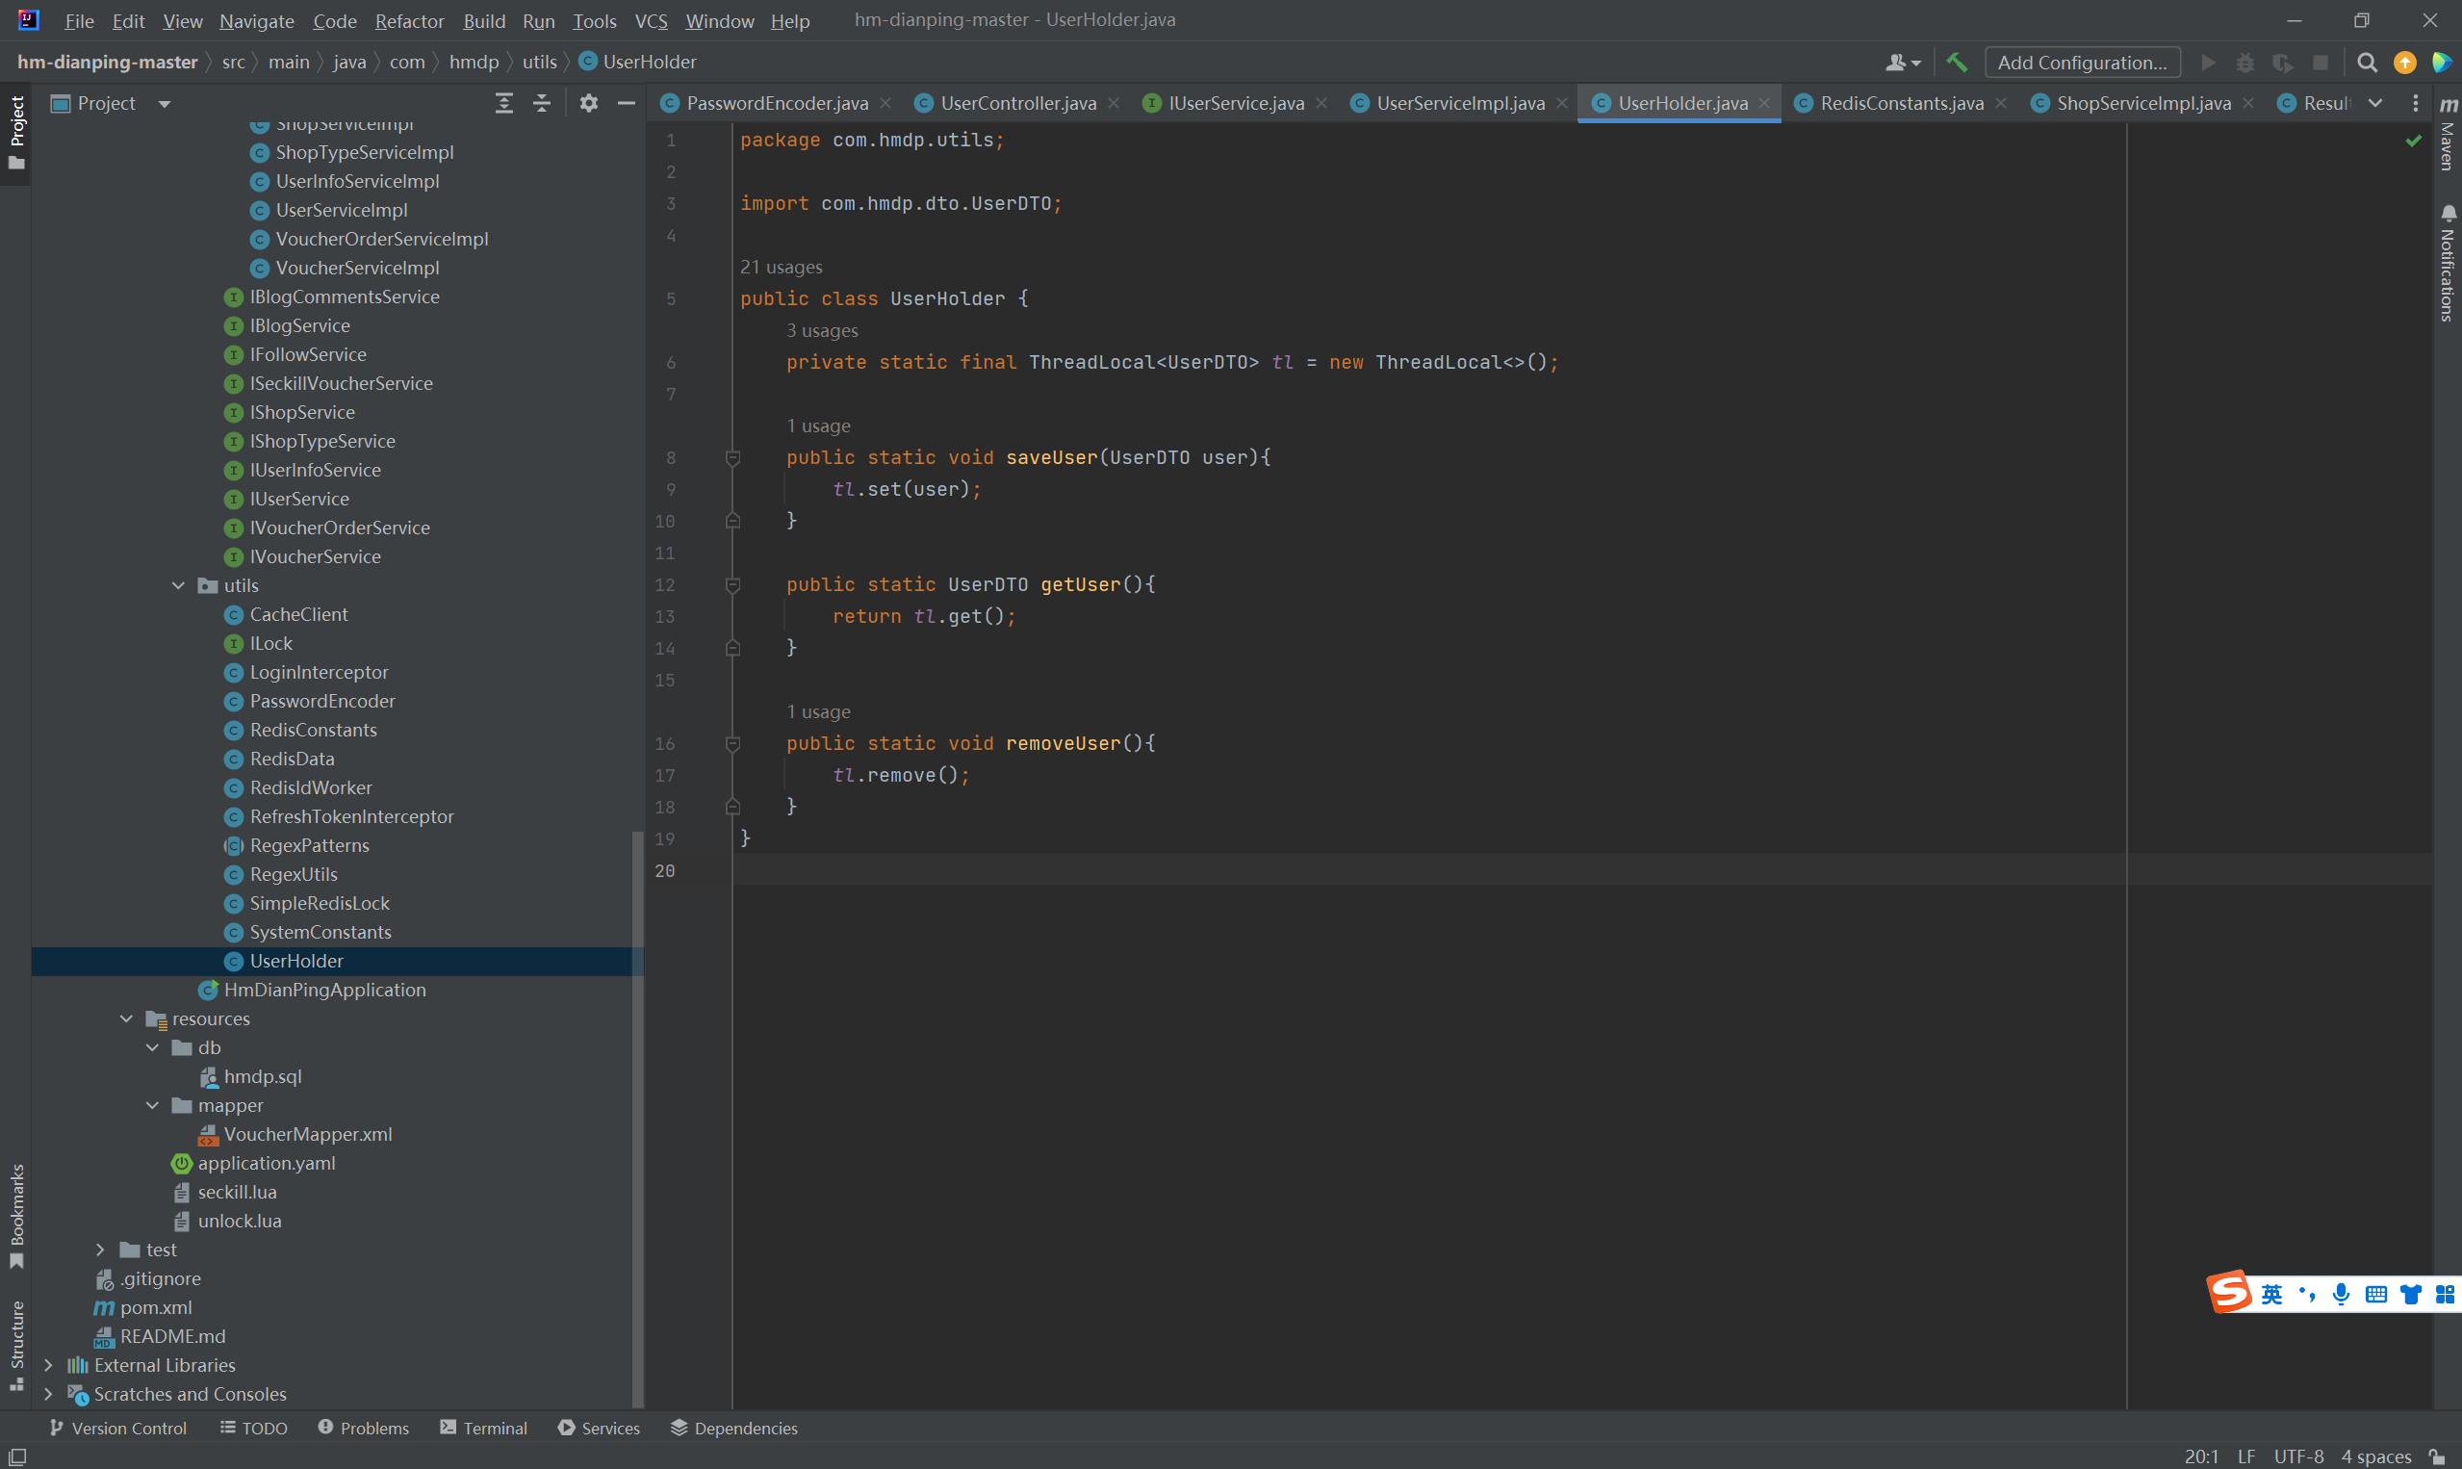The image size is (2462, 1469).
Task: Click the Add Configuration button
Action: [x=2082, y=63]
